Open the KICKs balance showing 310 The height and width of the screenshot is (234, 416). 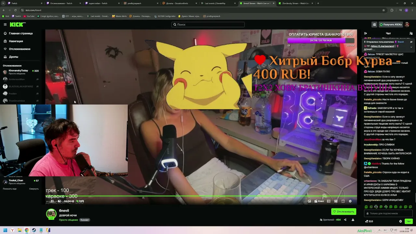tap(369, 221)
